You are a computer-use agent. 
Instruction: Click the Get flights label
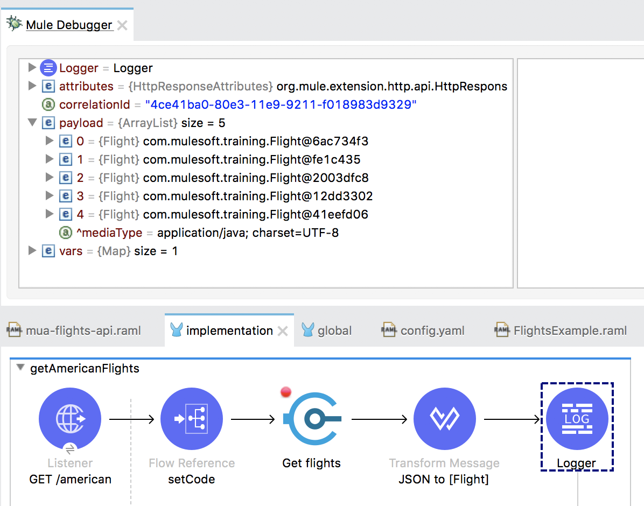pyautogui.click(x=311, y=463)
